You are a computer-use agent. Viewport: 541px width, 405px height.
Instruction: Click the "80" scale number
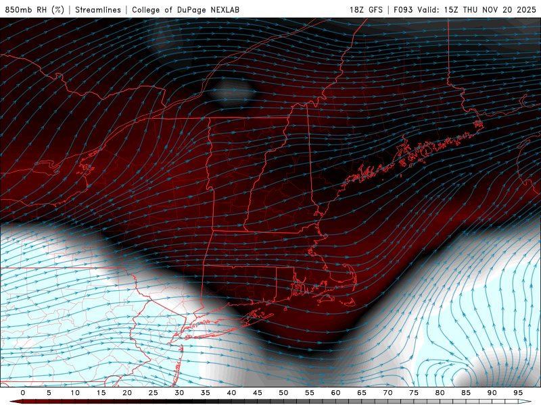coord(440,393)
